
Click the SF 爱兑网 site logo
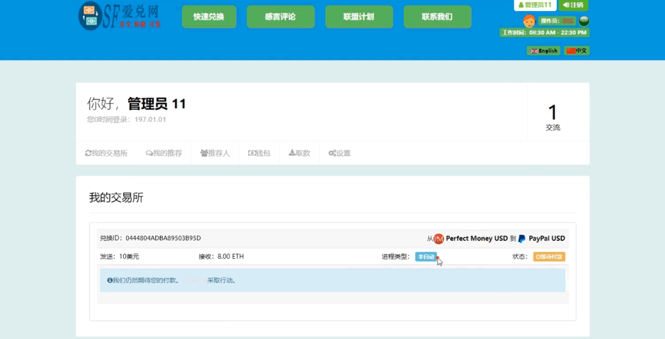(x=120, y=16)
